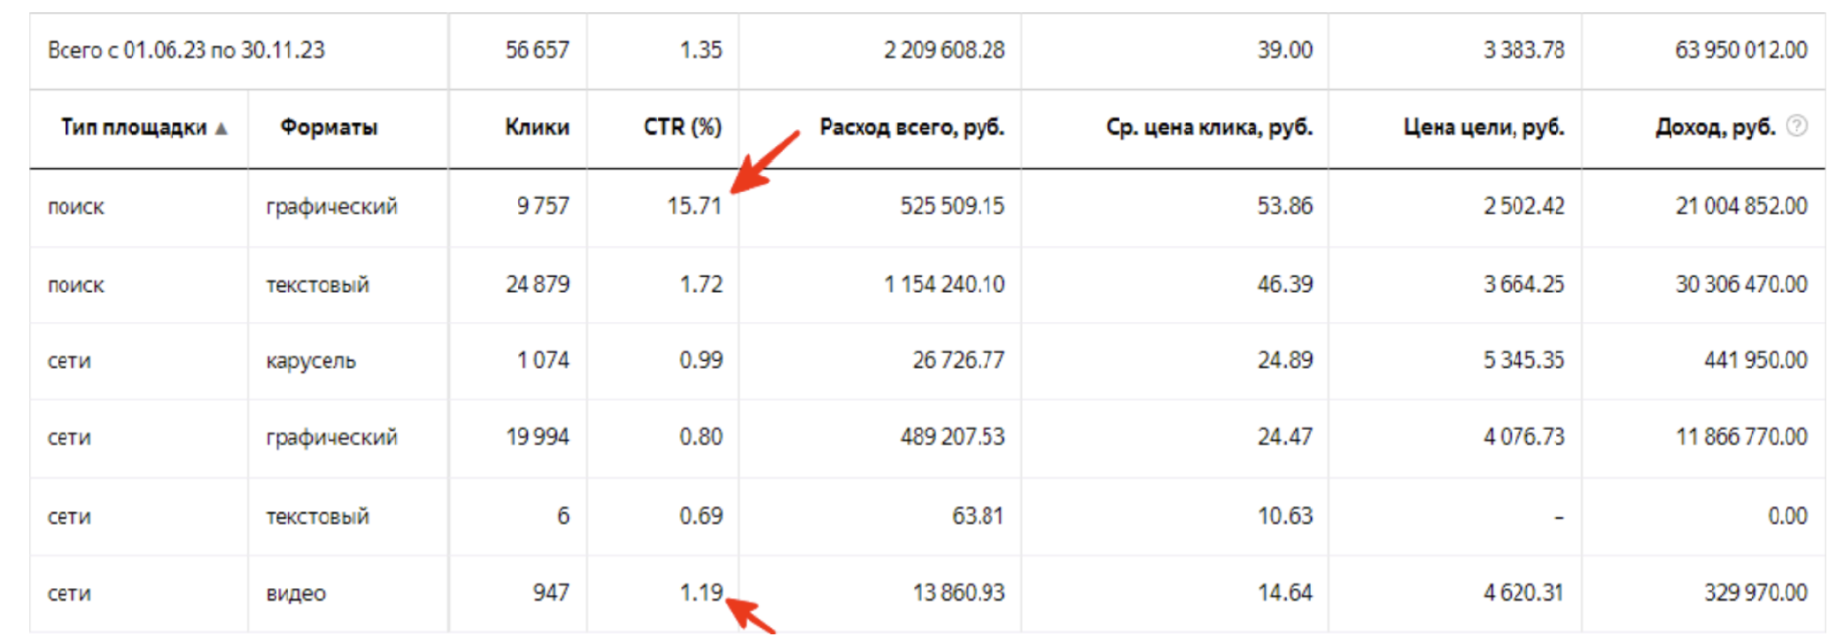Click the dash in the goal price column
Screen dimensions: 1844x644
point(1559,517)
